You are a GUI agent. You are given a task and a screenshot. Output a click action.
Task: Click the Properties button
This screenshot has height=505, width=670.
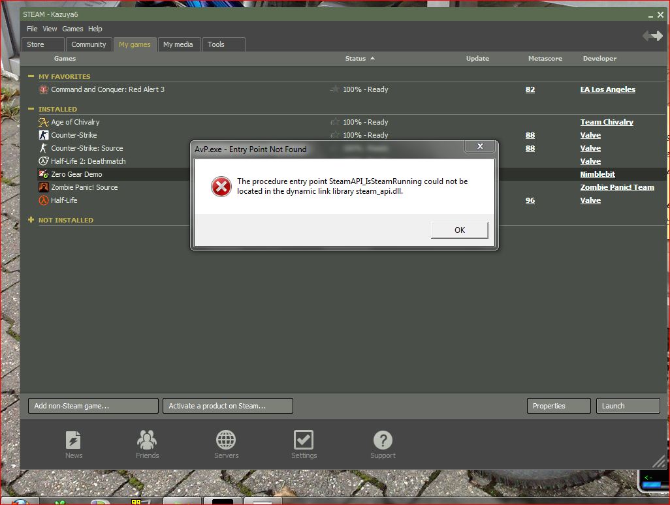coord(558,406)
